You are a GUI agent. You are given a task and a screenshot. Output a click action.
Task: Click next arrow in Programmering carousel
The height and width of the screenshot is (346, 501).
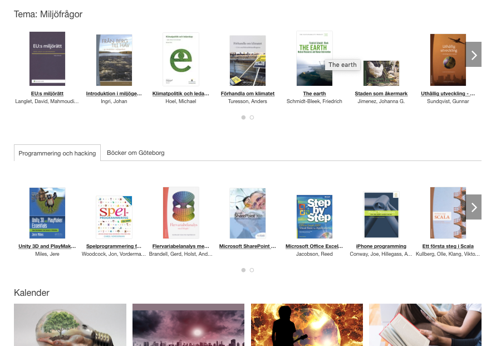[473, 207]
